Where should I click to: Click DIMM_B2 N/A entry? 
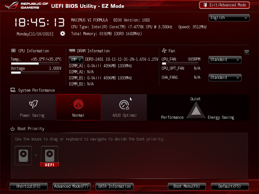[81, 84]
